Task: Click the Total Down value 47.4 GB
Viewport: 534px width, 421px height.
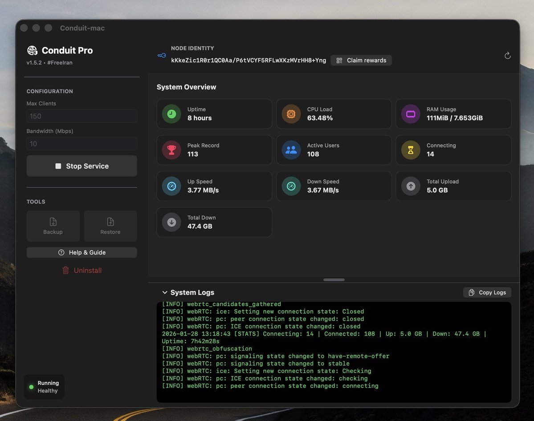Action: pyautogui.click(x=200, y=227)
